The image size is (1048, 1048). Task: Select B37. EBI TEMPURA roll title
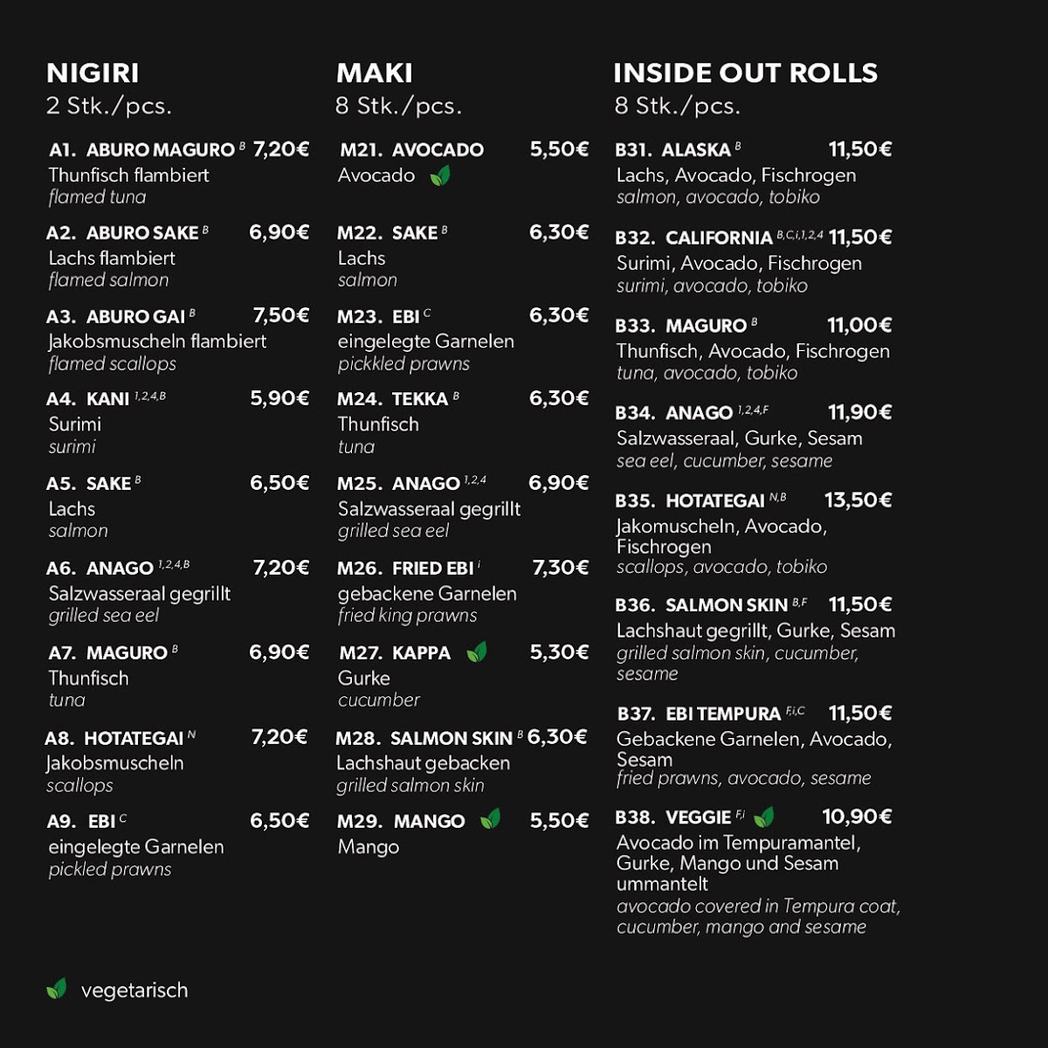tap(699, 714)
